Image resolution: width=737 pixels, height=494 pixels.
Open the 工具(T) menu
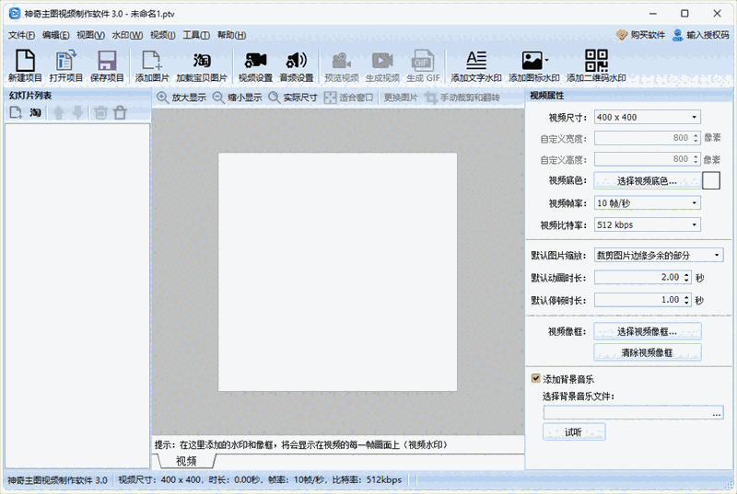(196, 35)
